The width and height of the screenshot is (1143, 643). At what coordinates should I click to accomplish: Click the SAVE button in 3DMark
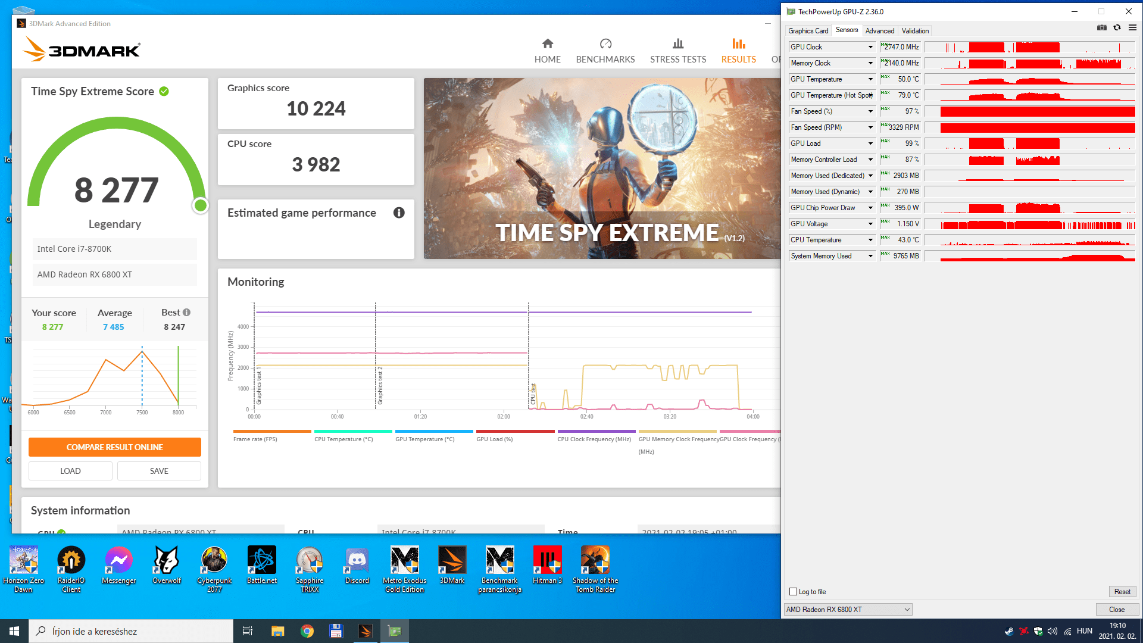[159, 471]
